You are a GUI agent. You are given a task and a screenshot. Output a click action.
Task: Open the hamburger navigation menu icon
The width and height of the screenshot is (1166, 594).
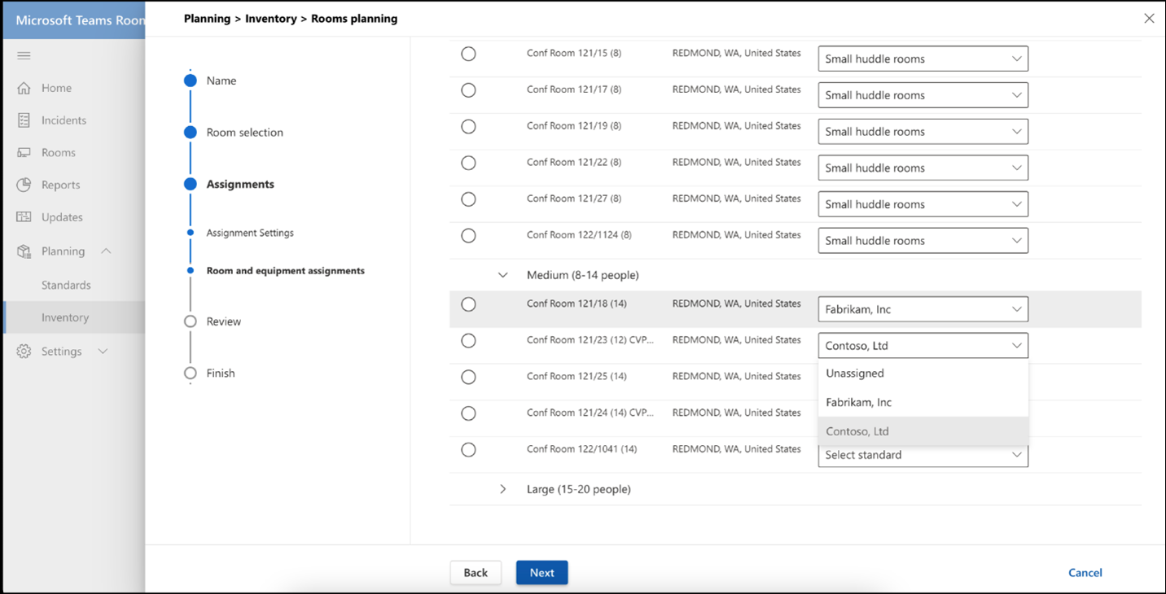click(24, 55)
